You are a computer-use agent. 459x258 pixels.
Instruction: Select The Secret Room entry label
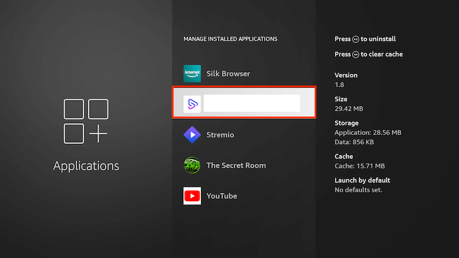tap(236, 165)
